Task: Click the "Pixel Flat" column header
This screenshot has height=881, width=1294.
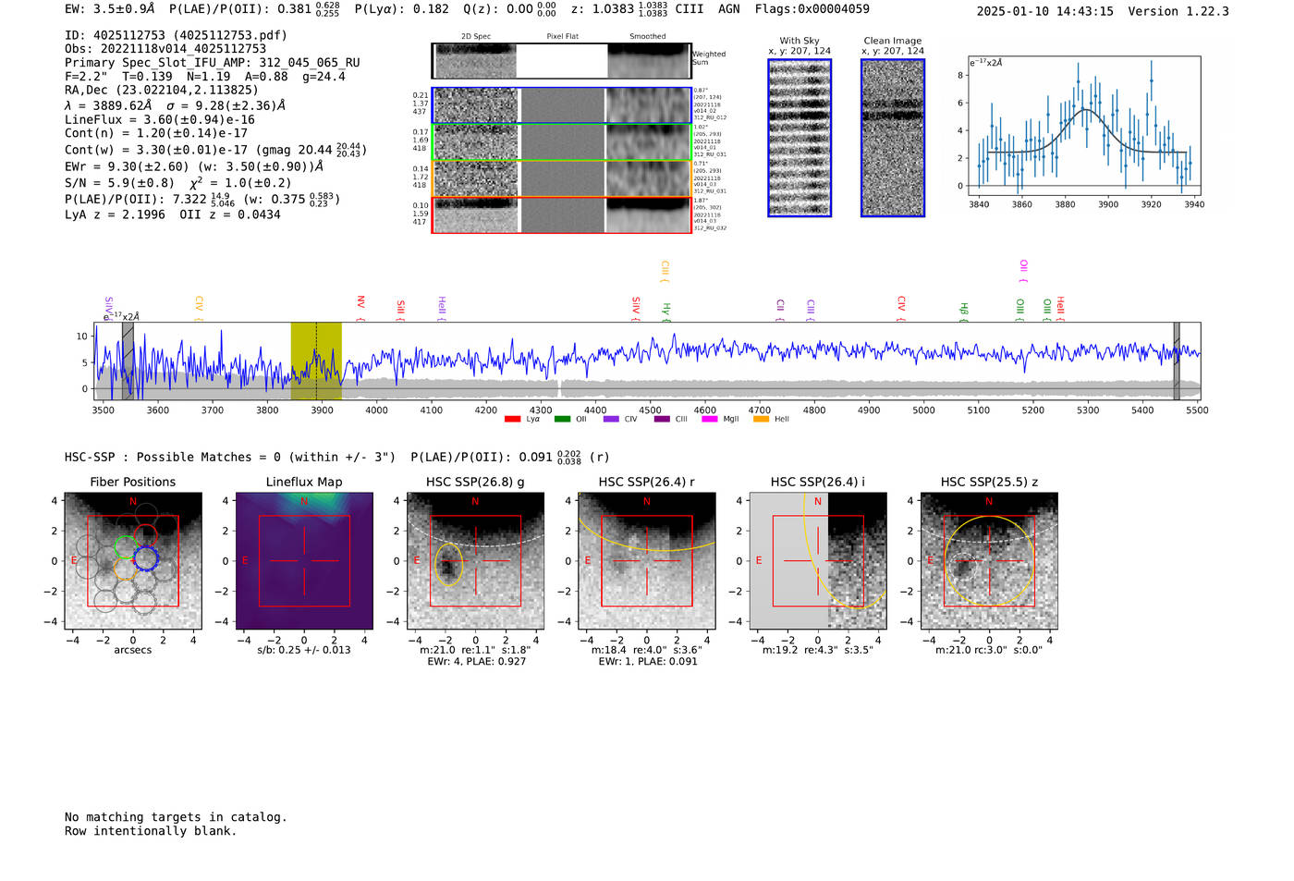Action: point(562,36)
